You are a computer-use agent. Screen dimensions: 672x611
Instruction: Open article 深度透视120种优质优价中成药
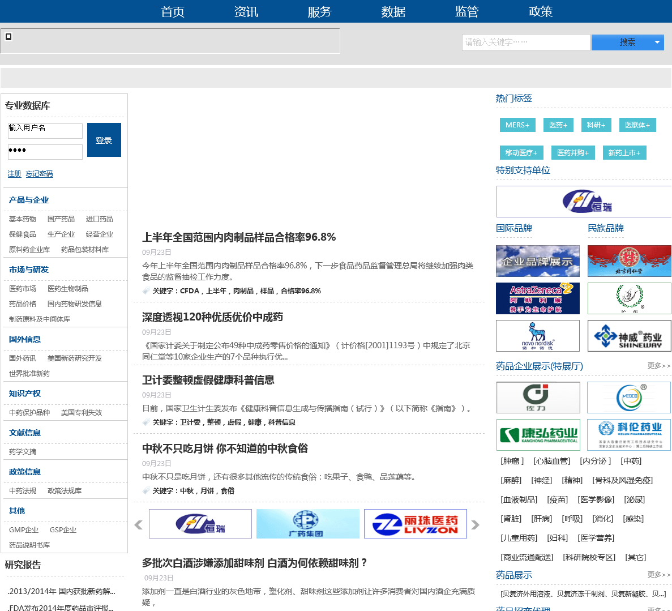[212, 317]
